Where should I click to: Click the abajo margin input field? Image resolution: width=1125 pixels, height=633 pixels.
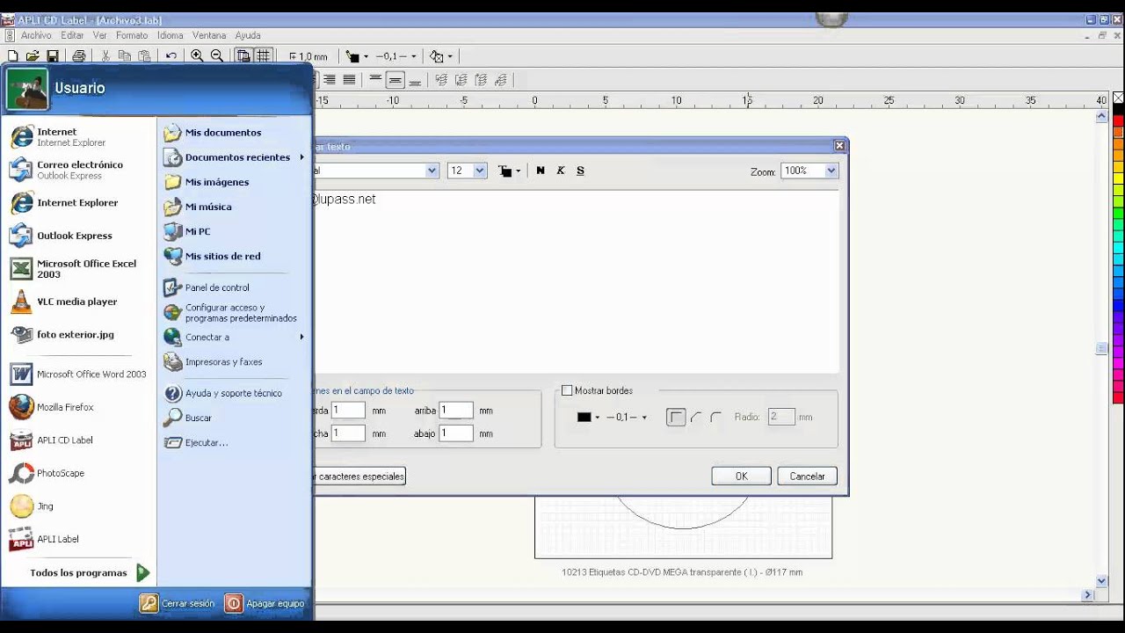456,433
